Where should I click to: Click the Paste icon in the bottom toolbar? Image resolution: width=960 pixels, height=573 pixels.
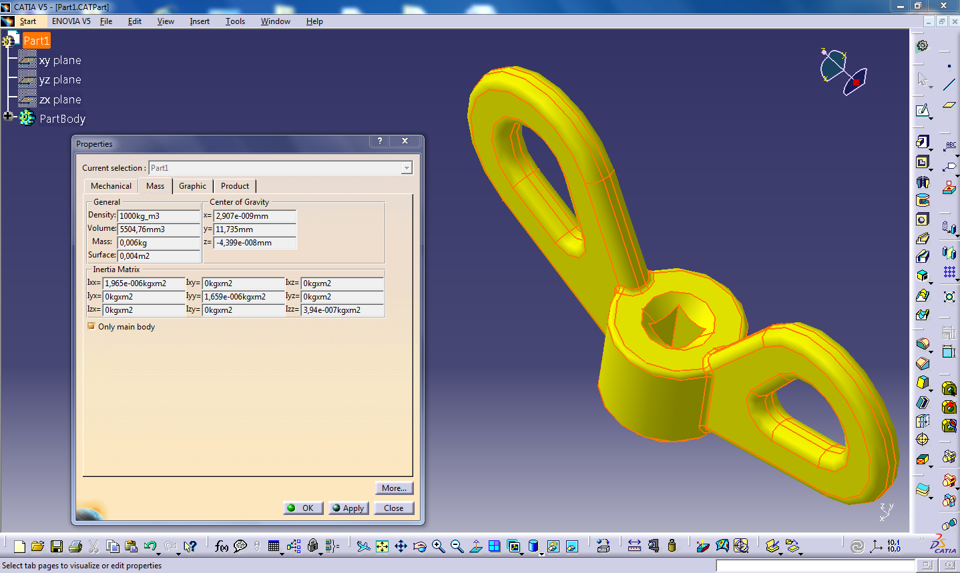131,546
